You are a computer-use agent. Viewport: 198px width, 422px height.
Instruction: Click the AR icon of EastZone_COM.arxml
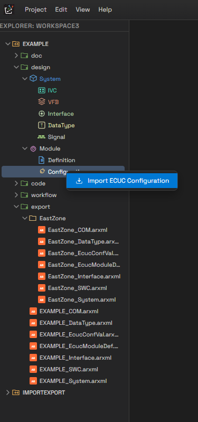pos(42,230)
